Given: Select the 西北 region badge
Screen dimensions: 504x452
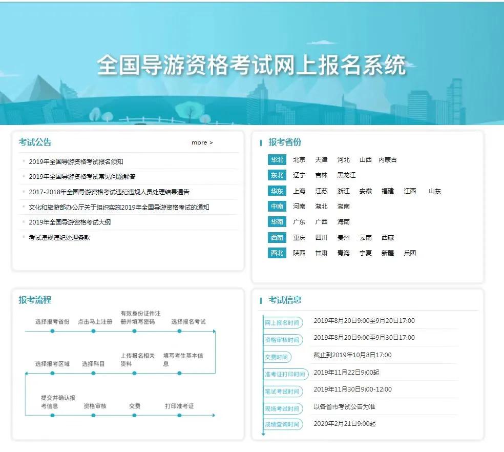Looking at the screenshot, I should pyautogui.click(x=277, y=253).
